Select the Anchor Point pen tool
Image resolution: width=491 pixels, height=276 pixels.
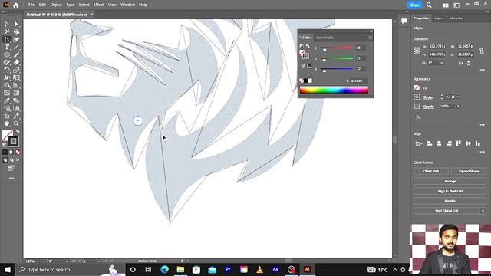7,39
